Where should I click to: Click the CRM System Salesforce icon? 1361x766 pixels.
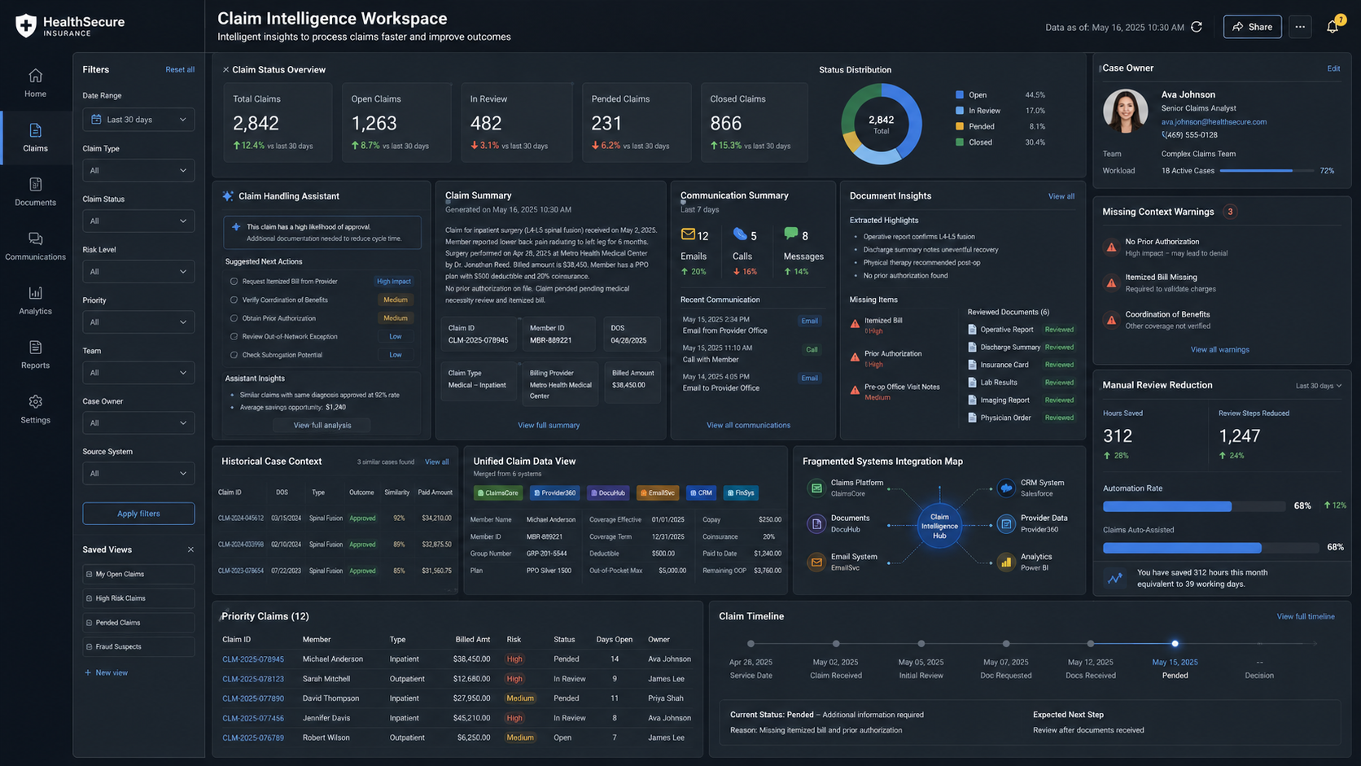pyautogui.click(x=1006, y=488)
